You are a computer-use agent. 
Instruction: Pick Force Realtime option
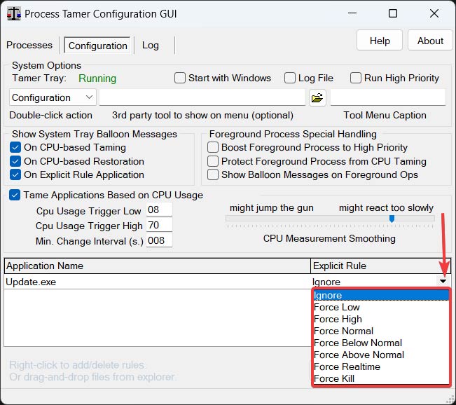point(347,366)
